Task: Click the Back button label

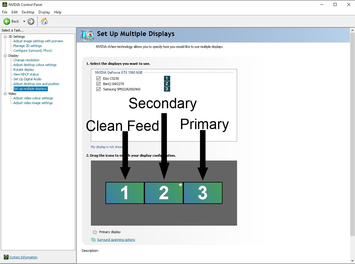Action: [15, 21]
